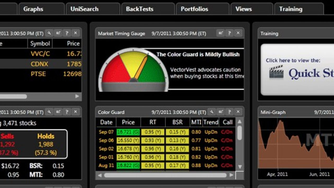
Task: Click the yellow 16.550 (Y) price cell
Action: coord(128,140)
